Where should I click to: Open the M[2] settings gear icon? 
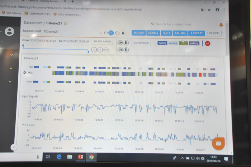click(x=25, y=73)
